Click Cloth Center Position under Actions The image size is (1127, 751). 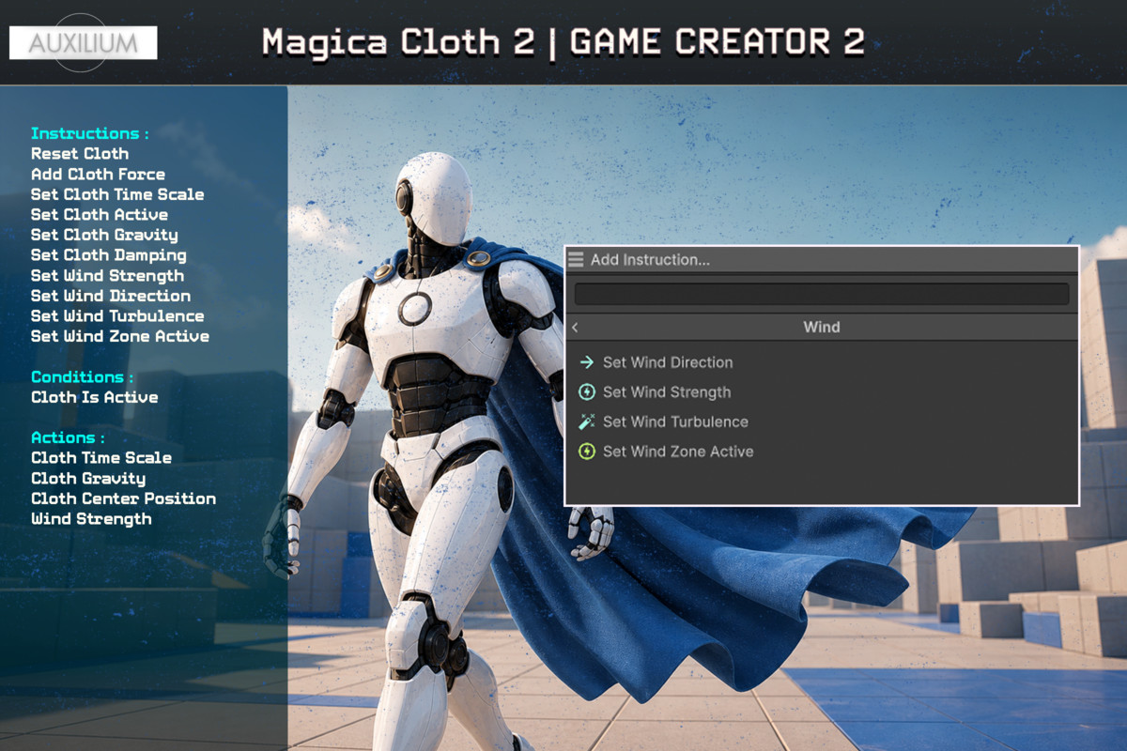[124, 498]
